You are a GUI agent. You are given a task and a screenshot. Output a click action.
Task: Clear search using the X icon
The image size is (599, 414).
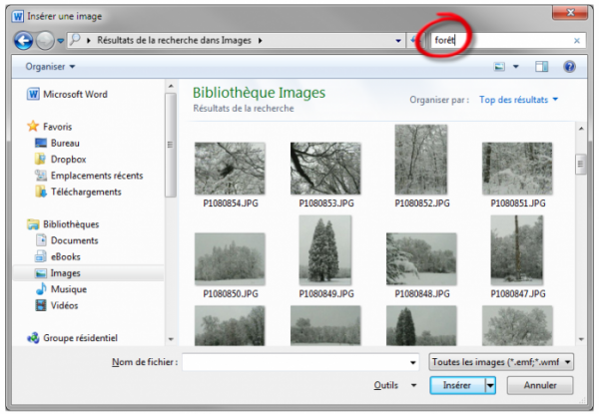click(577, 41)
